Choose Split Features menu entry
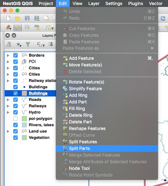The width and height of the screenshot is (168, 186). click(107, 142)
